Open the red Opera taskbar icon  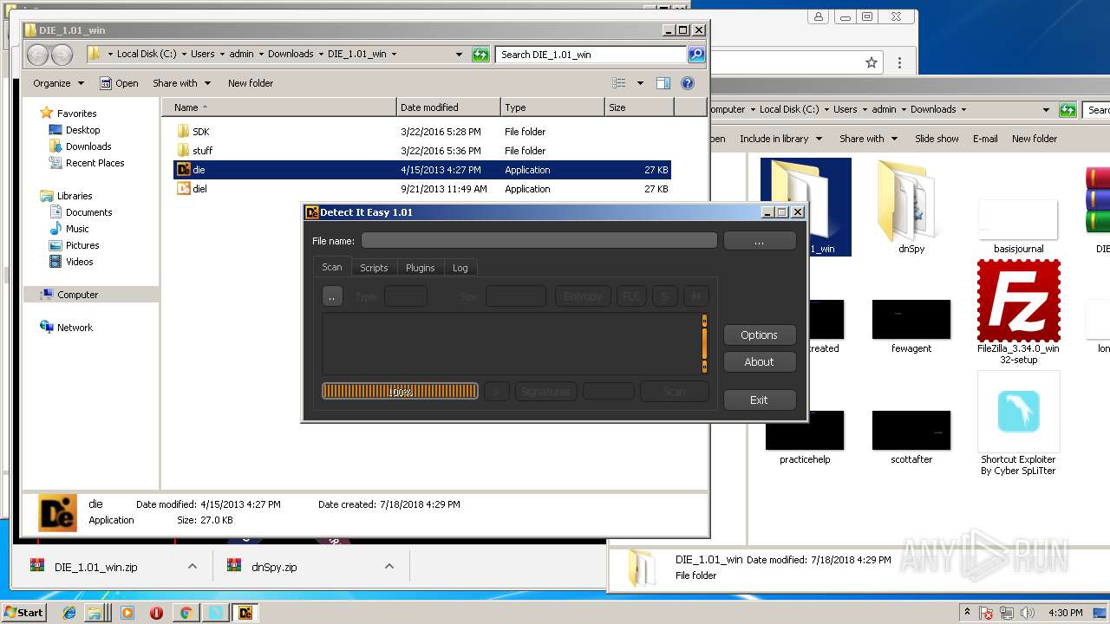(x=157, y=613)
